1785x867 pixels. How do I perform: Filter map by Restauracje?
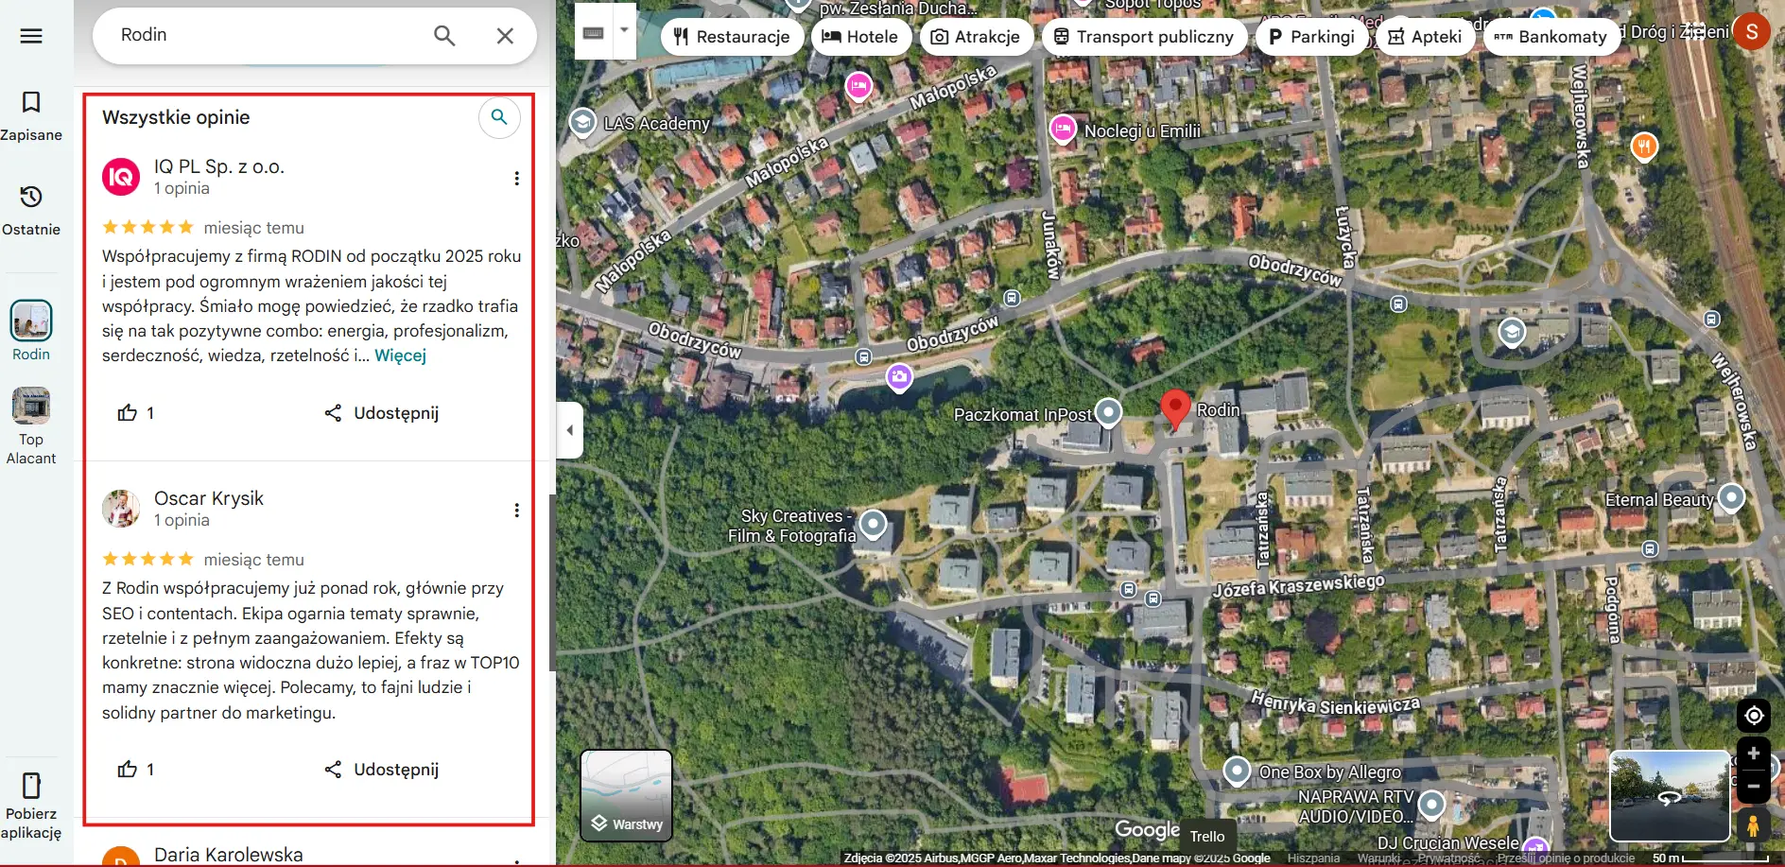pos(732,37)
